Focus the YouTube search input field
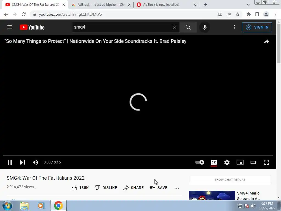 [122, 27]
